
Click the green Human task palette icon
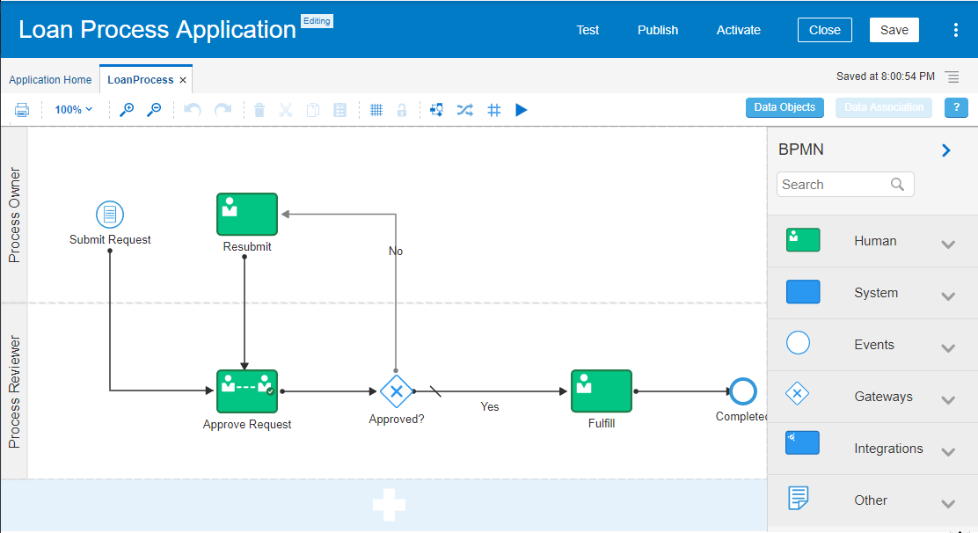[803, 240]
